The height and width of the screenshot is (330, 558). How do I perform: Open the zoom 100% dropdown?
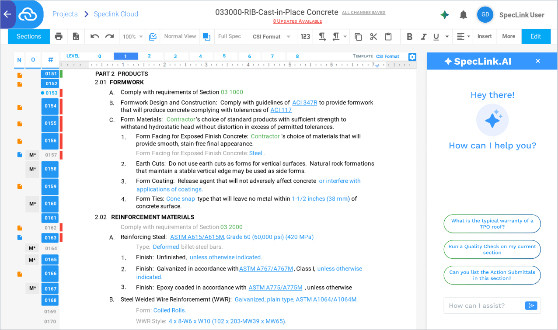click(133, 37)
